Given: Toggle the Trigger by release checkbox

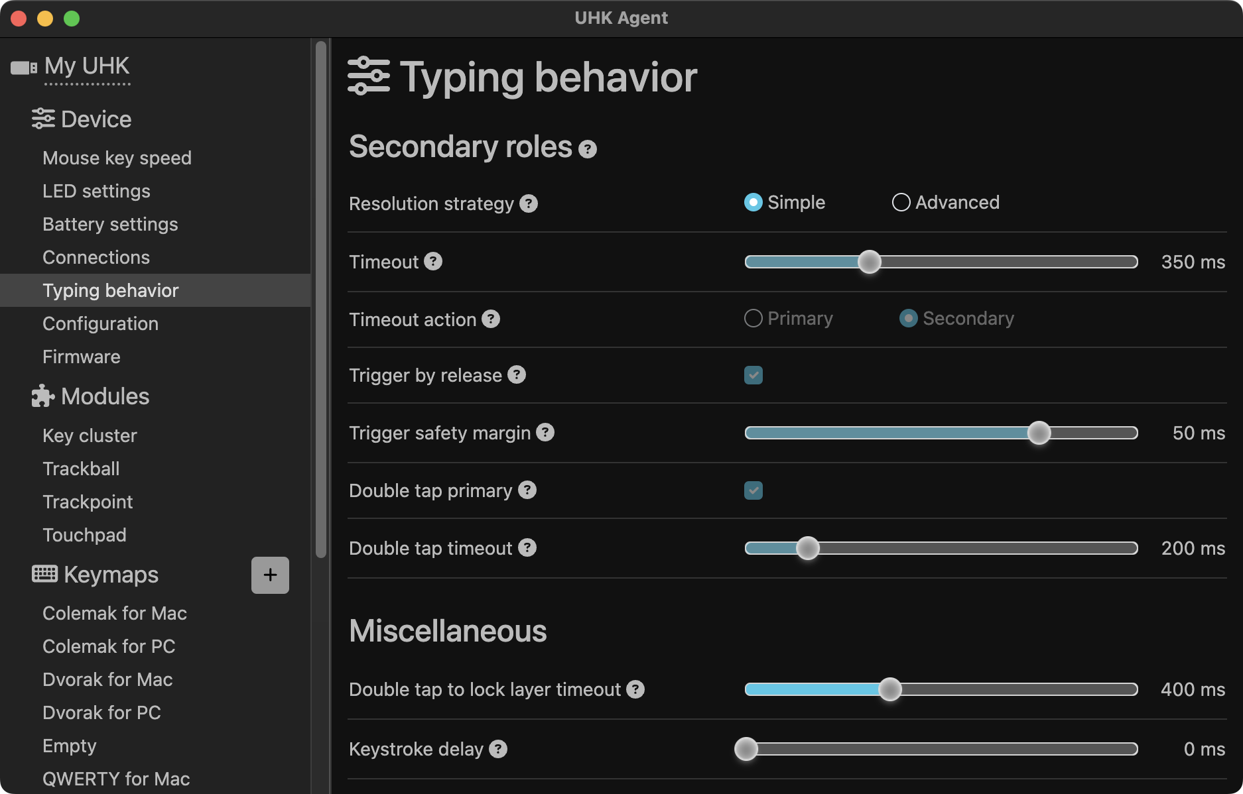Looking at the screenshot, I should pyautogui.click(x=753, y=375).
